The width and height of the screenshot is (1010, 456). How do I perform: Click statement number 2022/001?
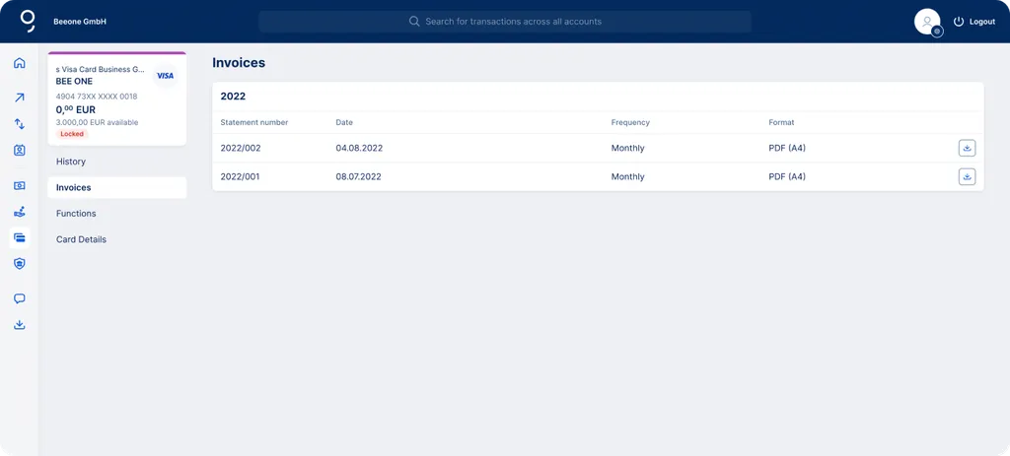(x=241, y=176)
